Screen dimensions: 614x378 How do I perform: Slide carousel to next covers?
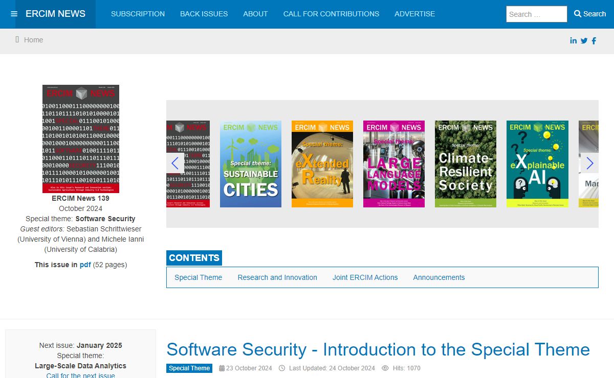coord(589,163)
